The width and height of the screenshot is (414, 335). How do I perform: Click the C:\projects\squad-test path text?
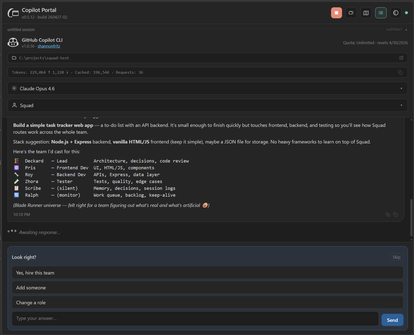click(x=44, y=58)
